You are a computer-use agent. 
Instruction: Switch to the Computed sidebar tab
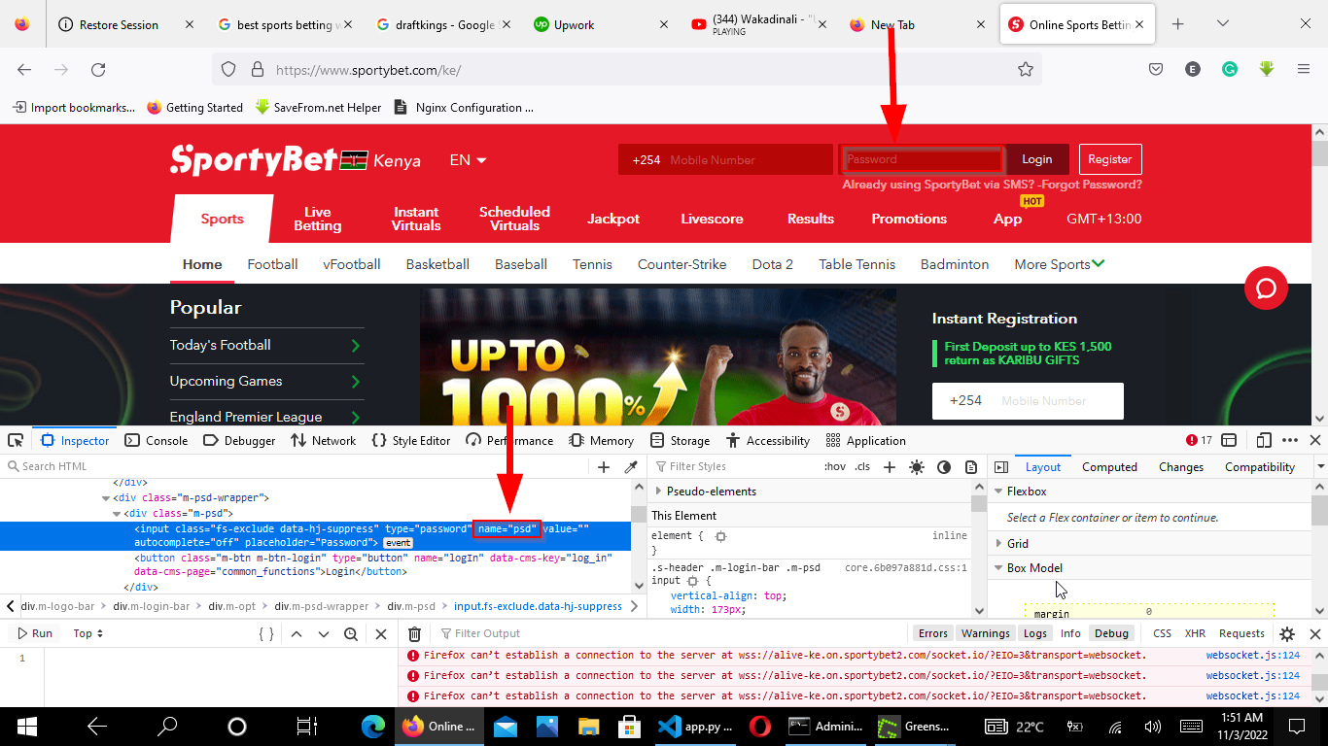coord(1109,467)
